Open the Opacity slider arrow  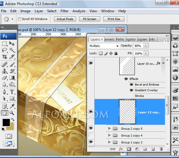pyautogui.click(x=146, y=46)
